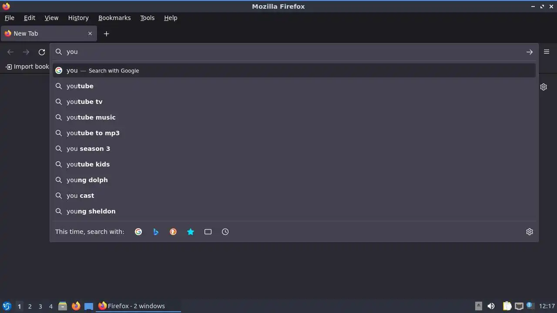This screenshot has width=557, height=313.
Task: Switch to workspace 1 in the taskbar
Action: (x=19, y=306)
